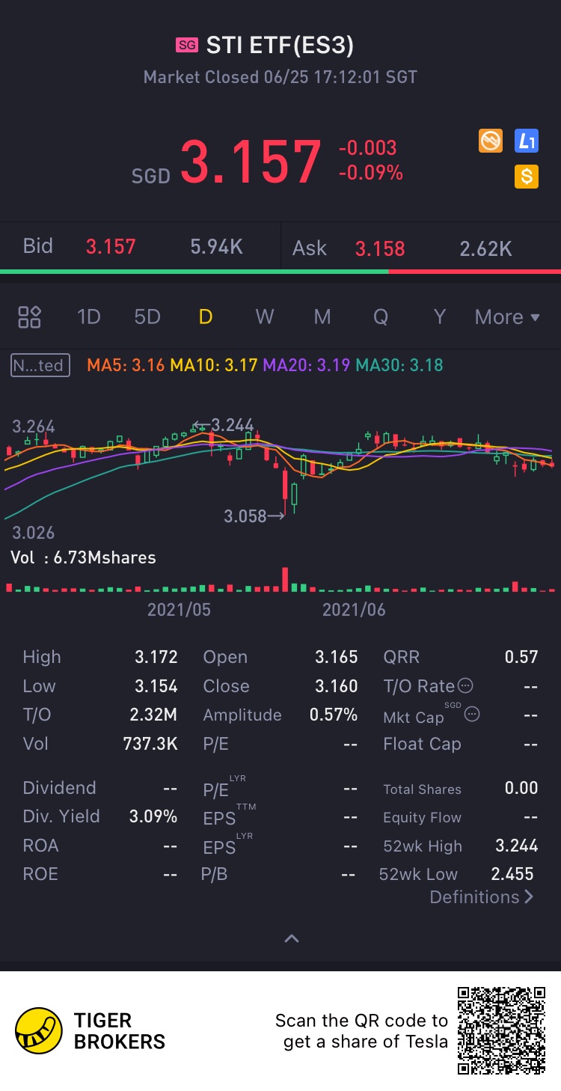Tap the MA30: 3.18 indicator label
Viewport: 561px width, 1091px height.
click(399, 365)
